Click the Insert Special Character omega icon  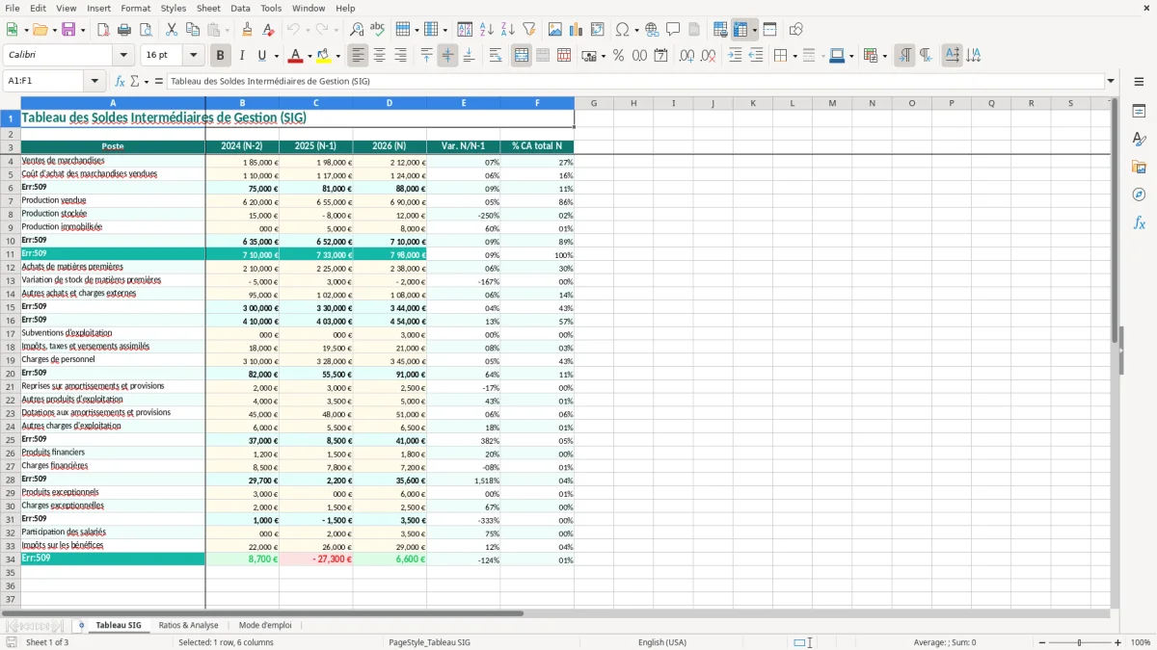coord(622,30)
